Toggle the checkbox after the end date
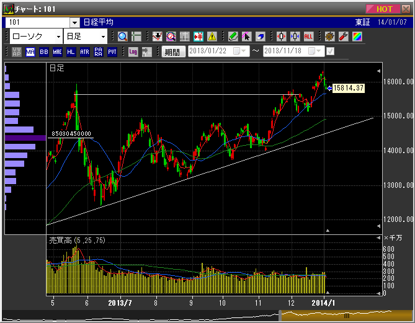The width and height of the screenshot is (415, 323). point(330,51)
